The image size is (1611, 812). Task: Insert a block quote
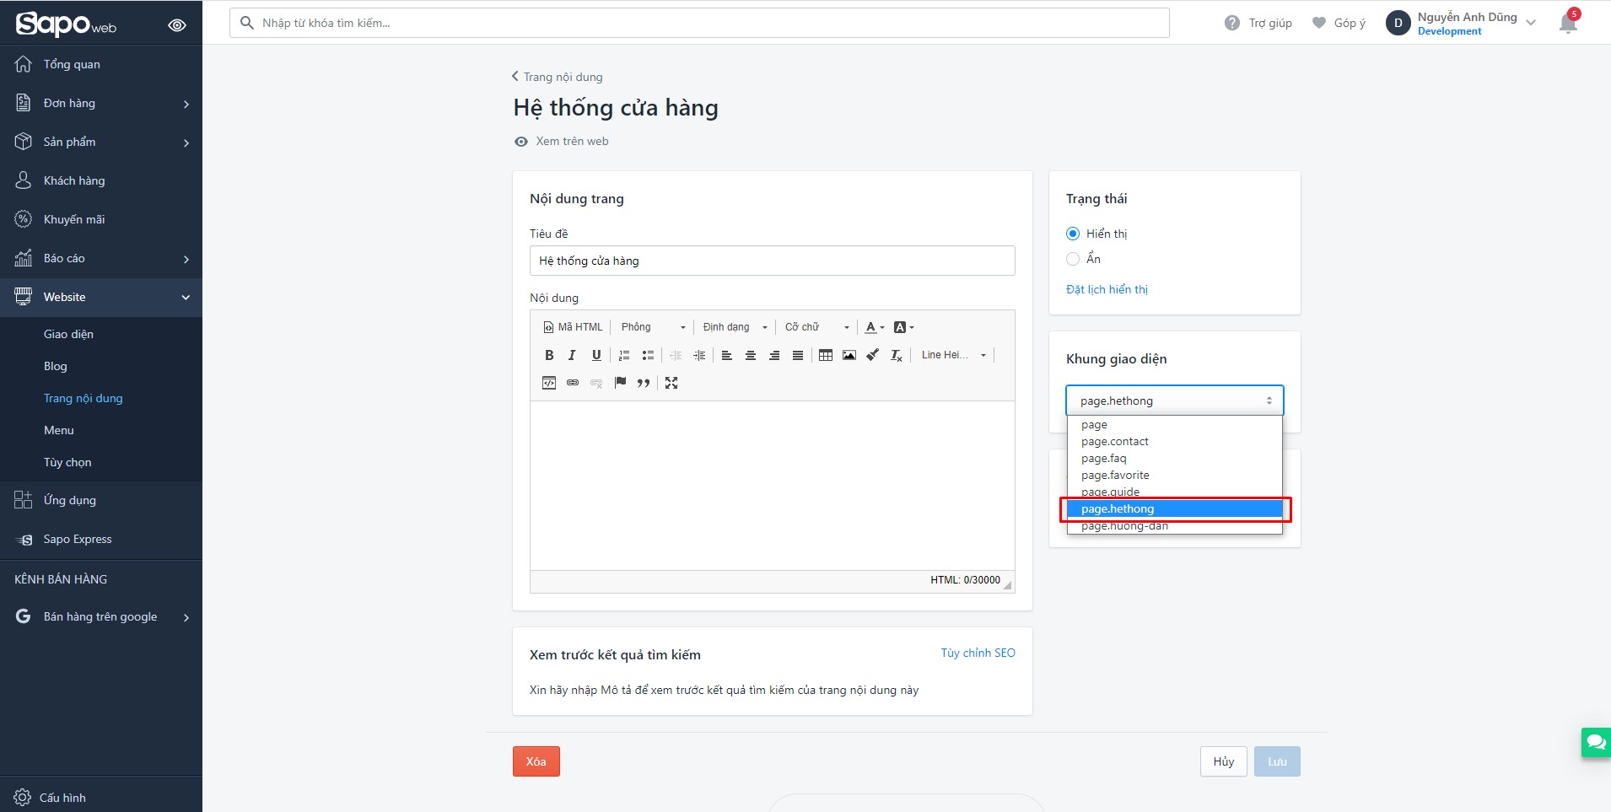[x=644, y=383]
